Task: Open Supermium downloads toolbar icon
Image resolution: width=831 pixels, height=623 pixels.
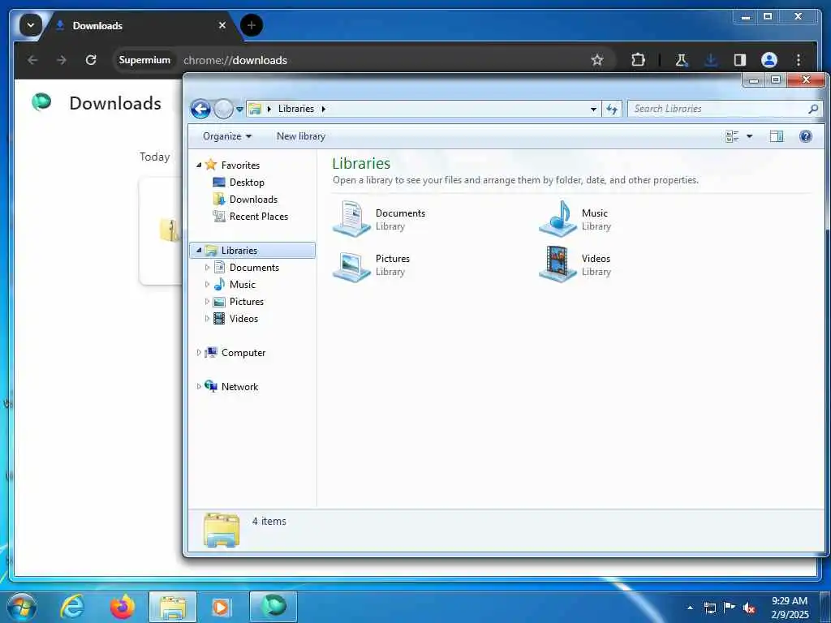Action: (x=711, y=60)
